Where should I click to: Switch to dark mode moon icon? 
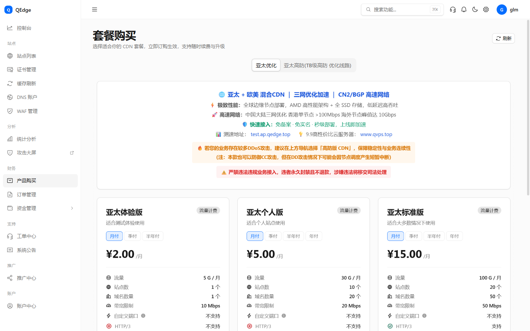click(475, 10)
